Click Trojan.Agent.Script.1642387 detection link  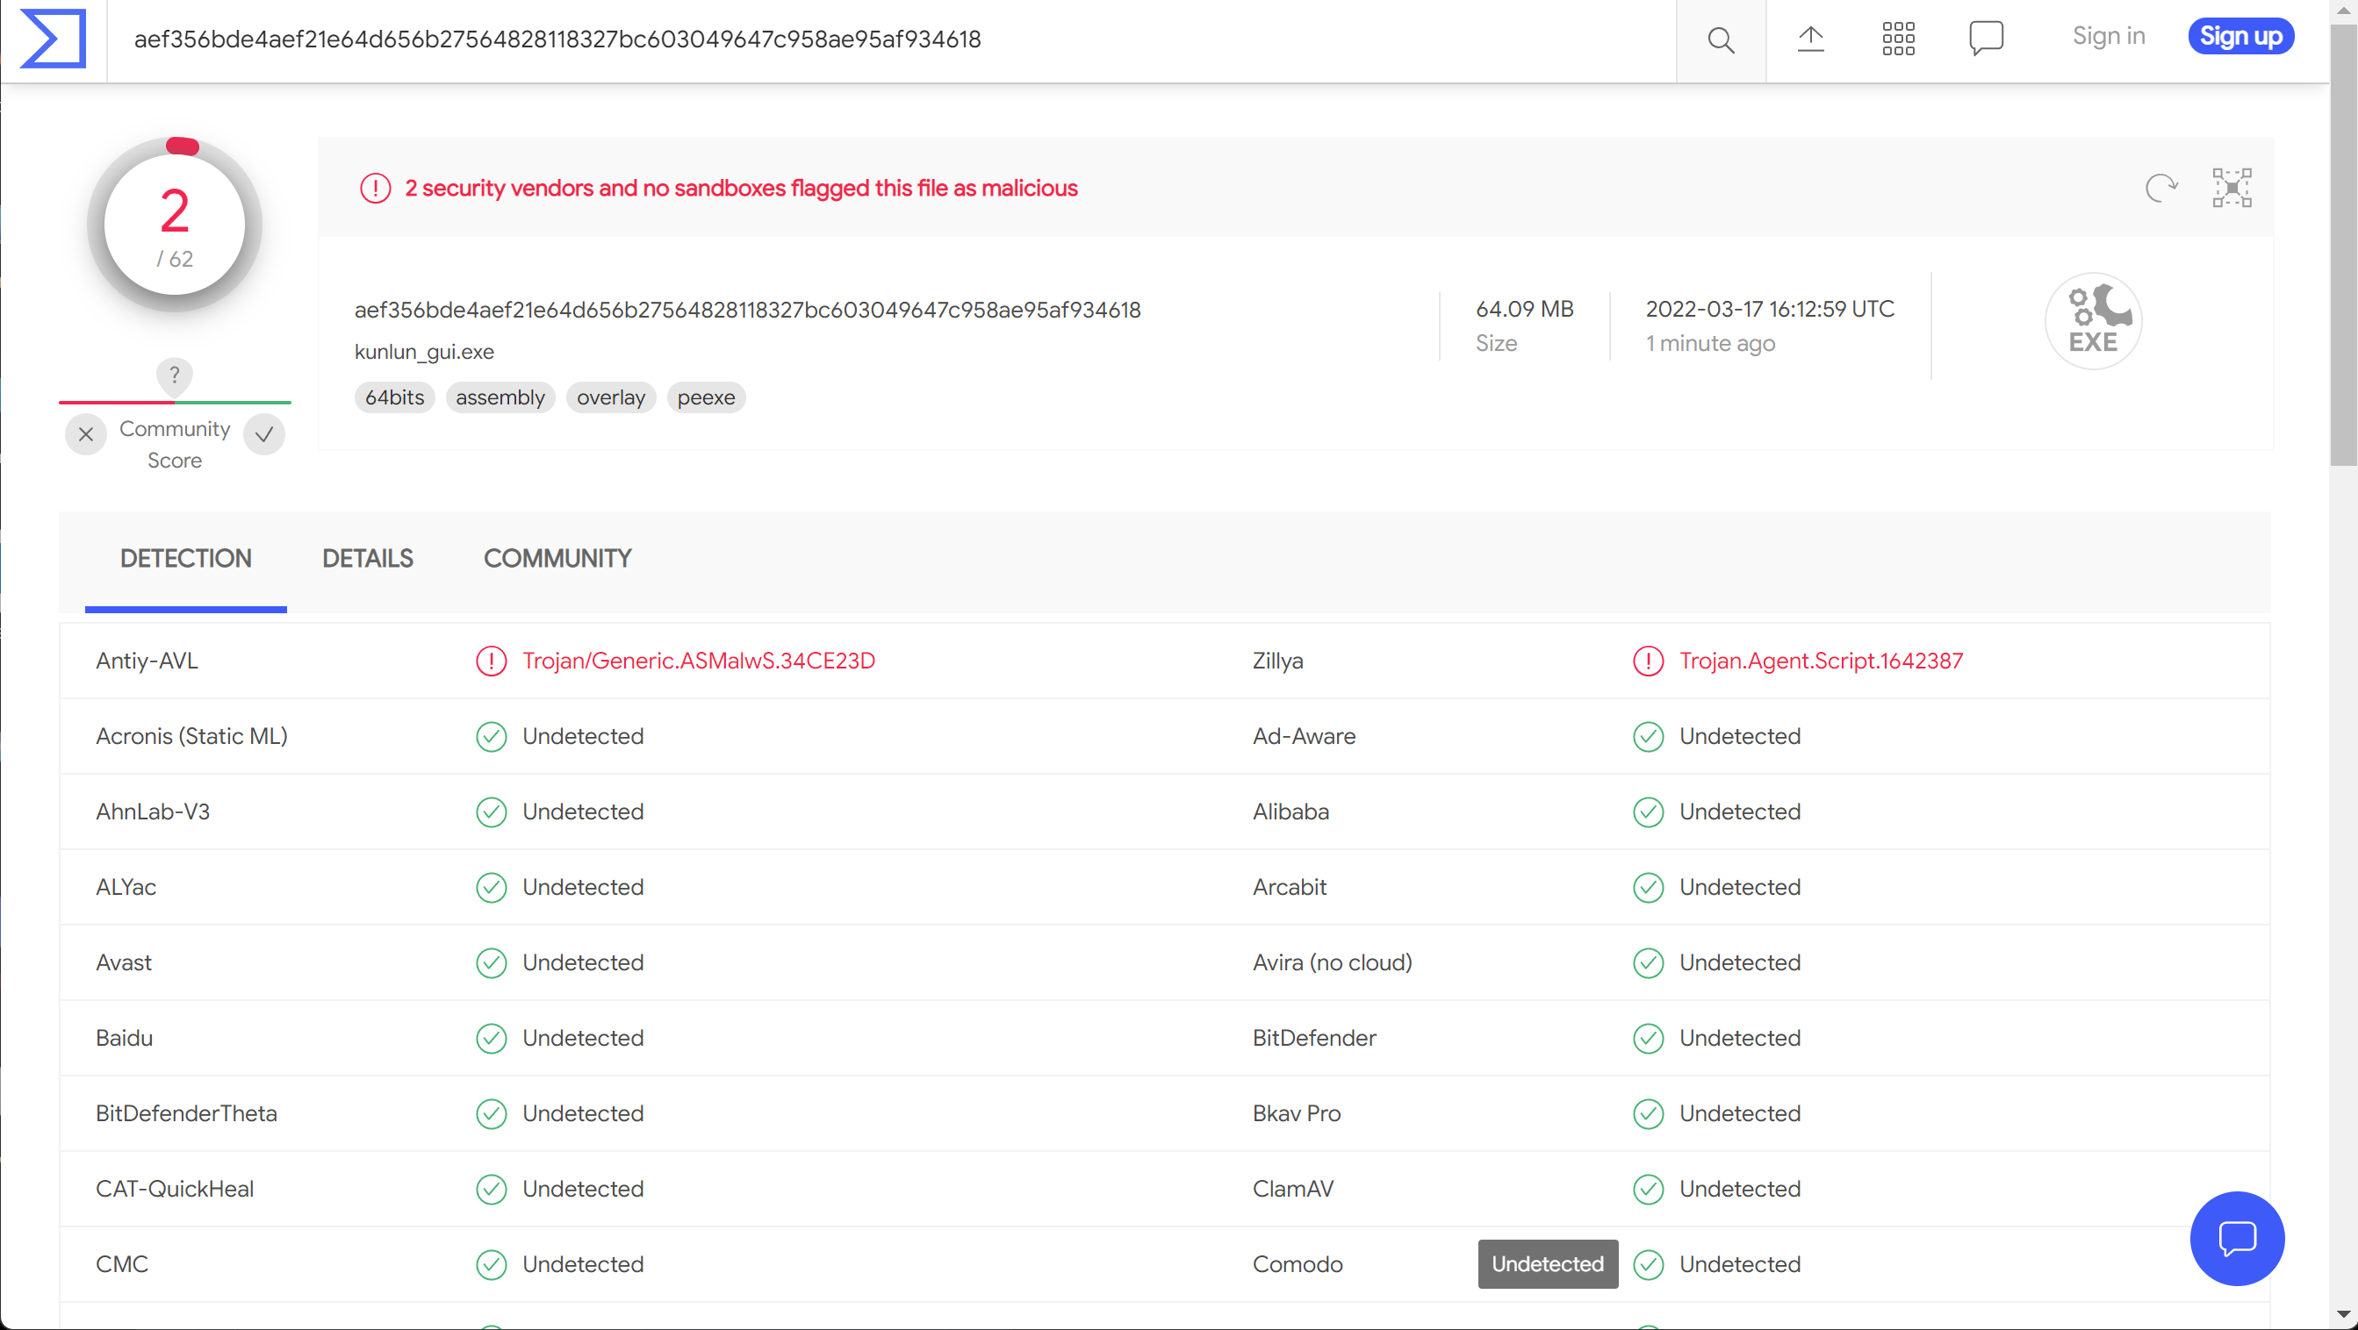point(1822,659)
